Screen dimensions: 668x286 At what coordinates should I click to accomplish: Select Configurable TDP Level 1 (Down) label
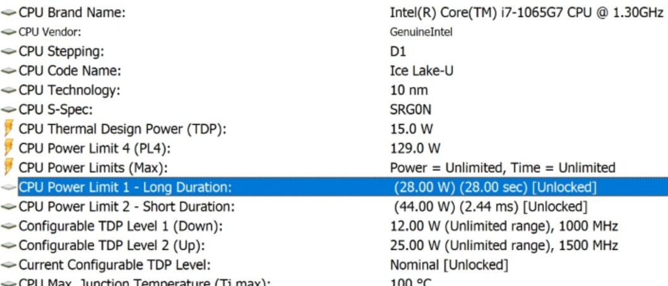[121, 226]
